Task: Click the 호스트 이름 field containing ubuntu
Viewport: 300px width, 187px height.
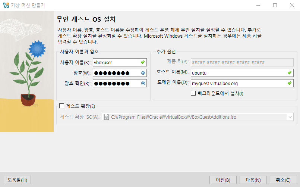Action: pos(242,73)
